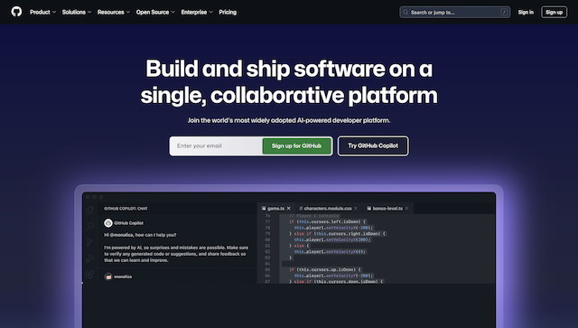Viewport: 578px width, 328px height.
Task: Close the bonus-level.ts tab
Action: point(407,209)
